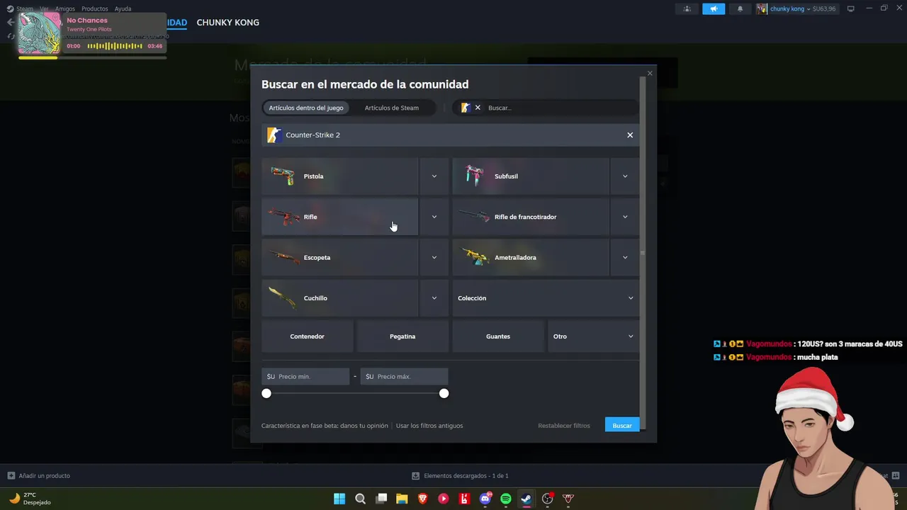
Task: Click the blue announcements megaphone icon
Action: 714,8
